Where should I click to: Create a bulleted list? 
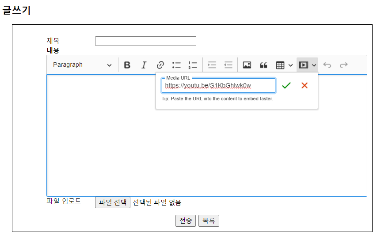pyautogui.click(x=176, y=65)
